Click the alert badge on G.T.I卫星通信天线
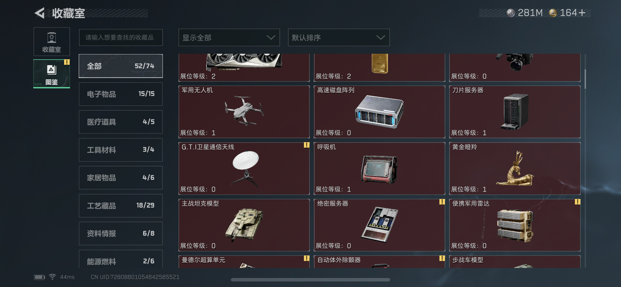The height and width of the screenshot is (287, 621). click(x=306, y=145)
